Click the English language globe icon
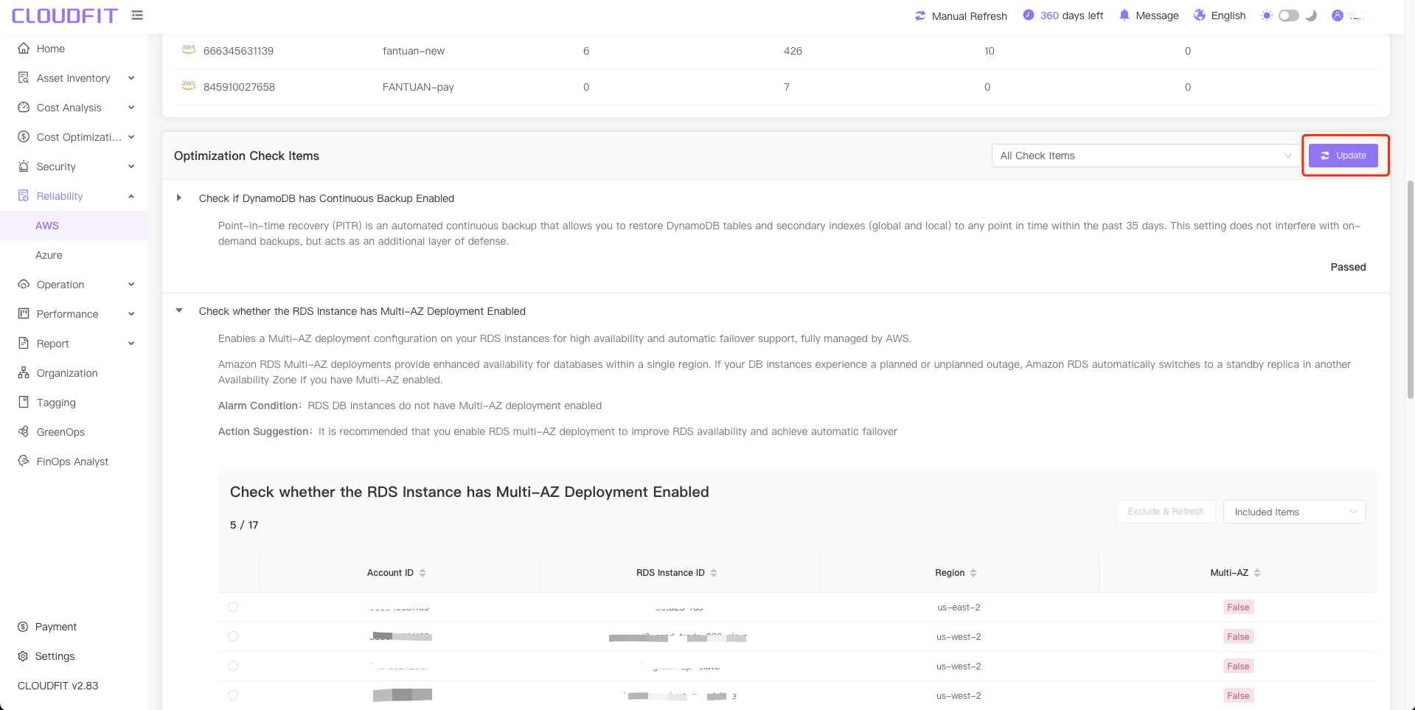This screenshot has height=710, width=1415. coord(1200,15)
